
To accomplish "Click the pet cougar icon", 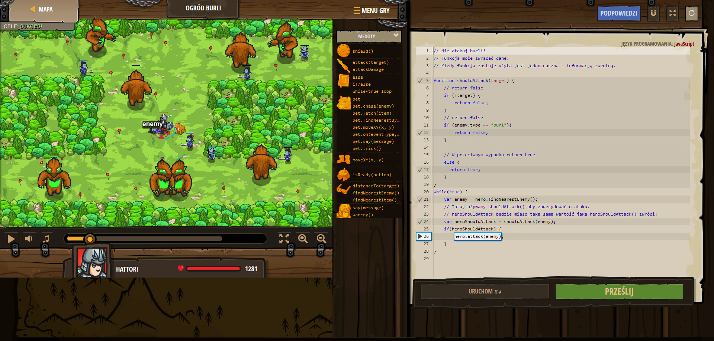I will pyautogui.click(x=344, y=102).
